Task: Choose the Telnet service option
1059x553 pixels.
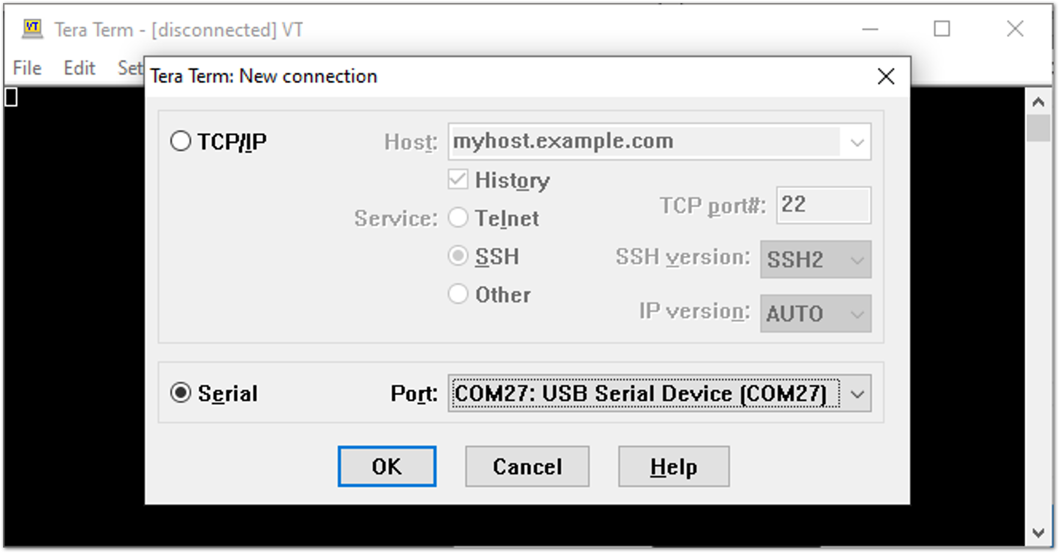Action: 458,218
